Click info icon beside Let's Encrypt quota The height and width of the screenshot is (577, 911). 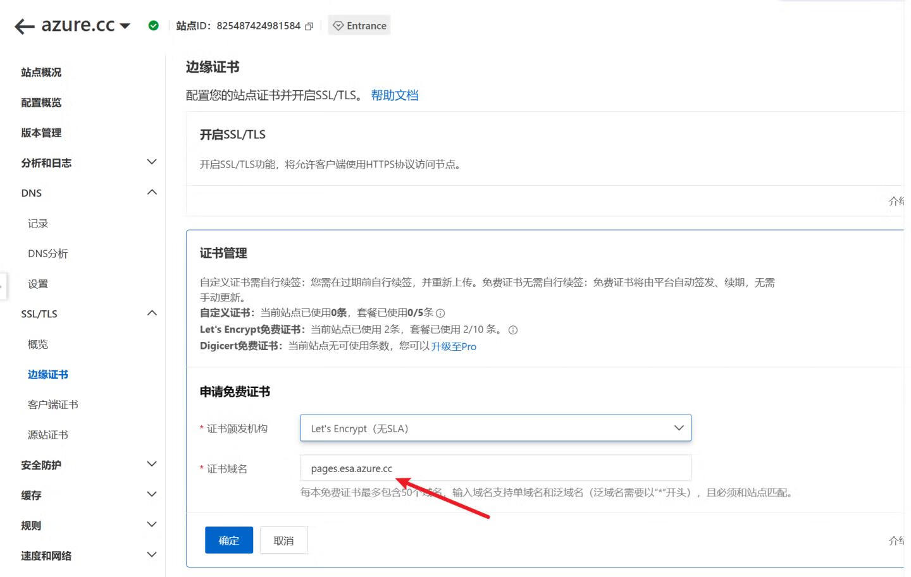513,330
